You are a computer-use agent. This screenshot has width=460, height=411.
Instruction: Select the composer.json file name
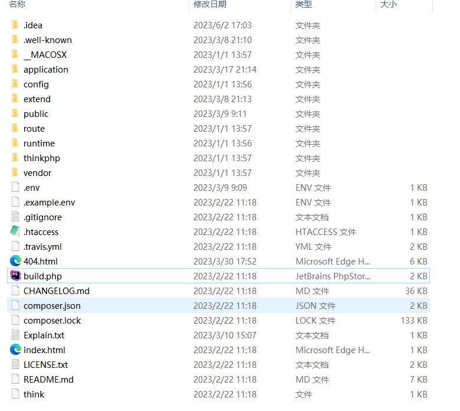52,306
